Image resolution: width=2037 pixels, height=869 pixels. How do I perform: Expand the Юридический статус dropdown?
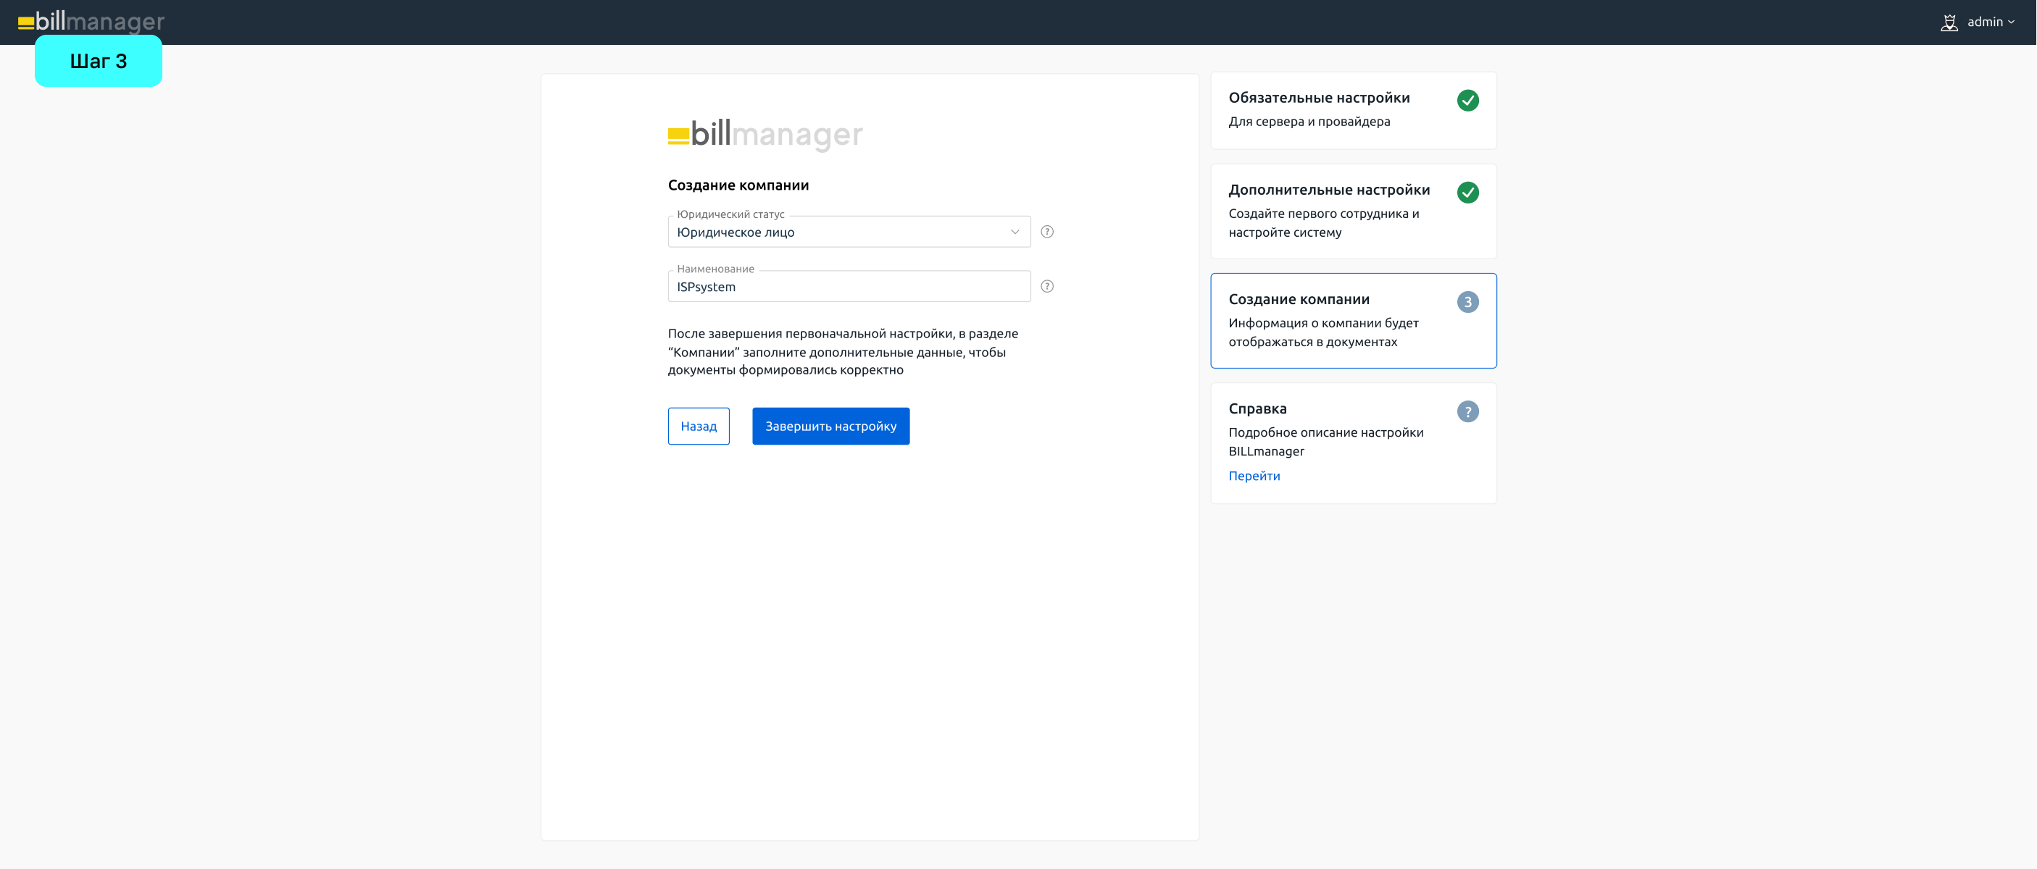pos(849,232)
